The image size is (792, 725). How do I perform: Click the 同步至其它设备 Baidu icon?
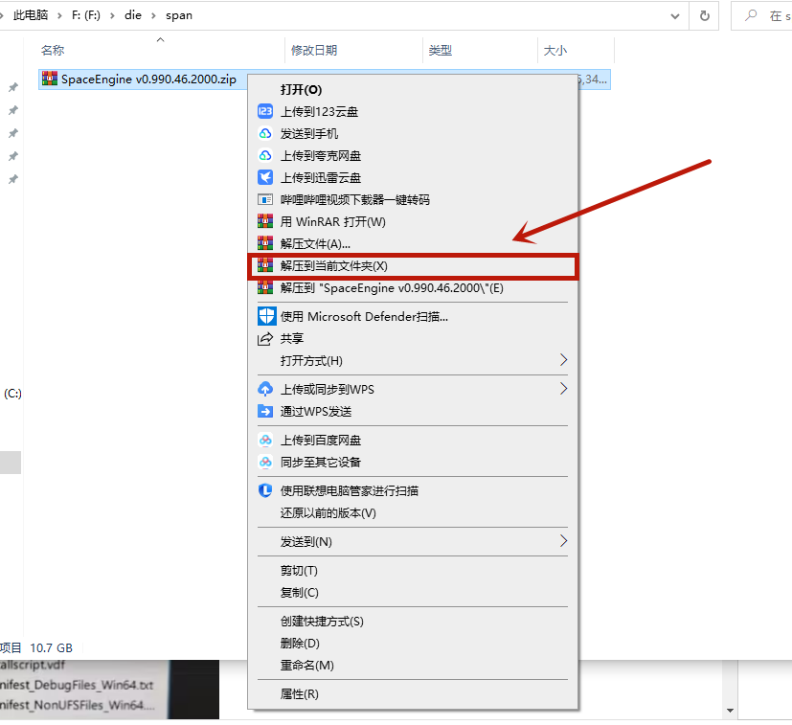pos(265,462)
